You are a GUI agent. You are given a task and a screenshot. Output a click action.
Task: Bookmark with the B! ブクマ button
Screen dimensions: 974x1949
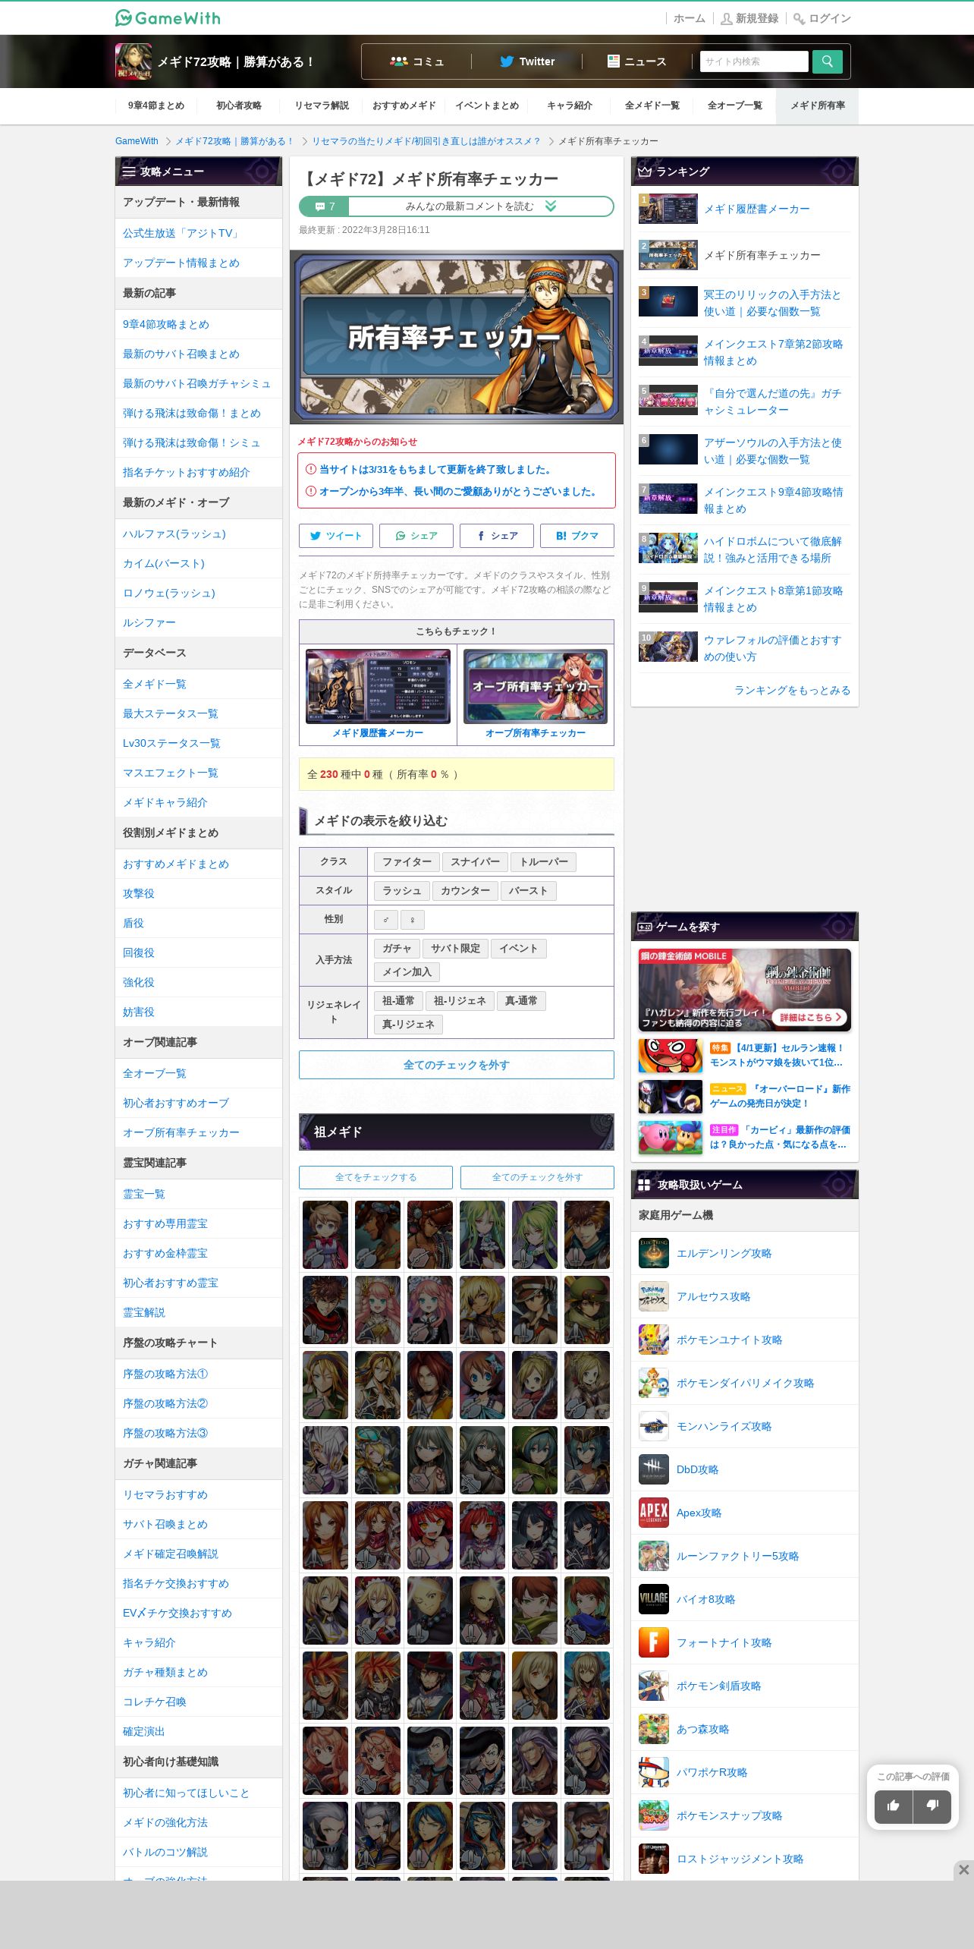pyautogui.click(x=577, y=536)
